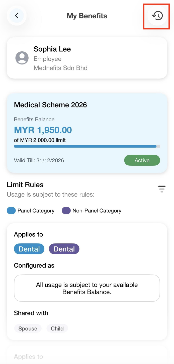Tap the Limit Rules section heading
Image resolution: width=174 pixels, height=364 pixels.
tap(25, 185)
